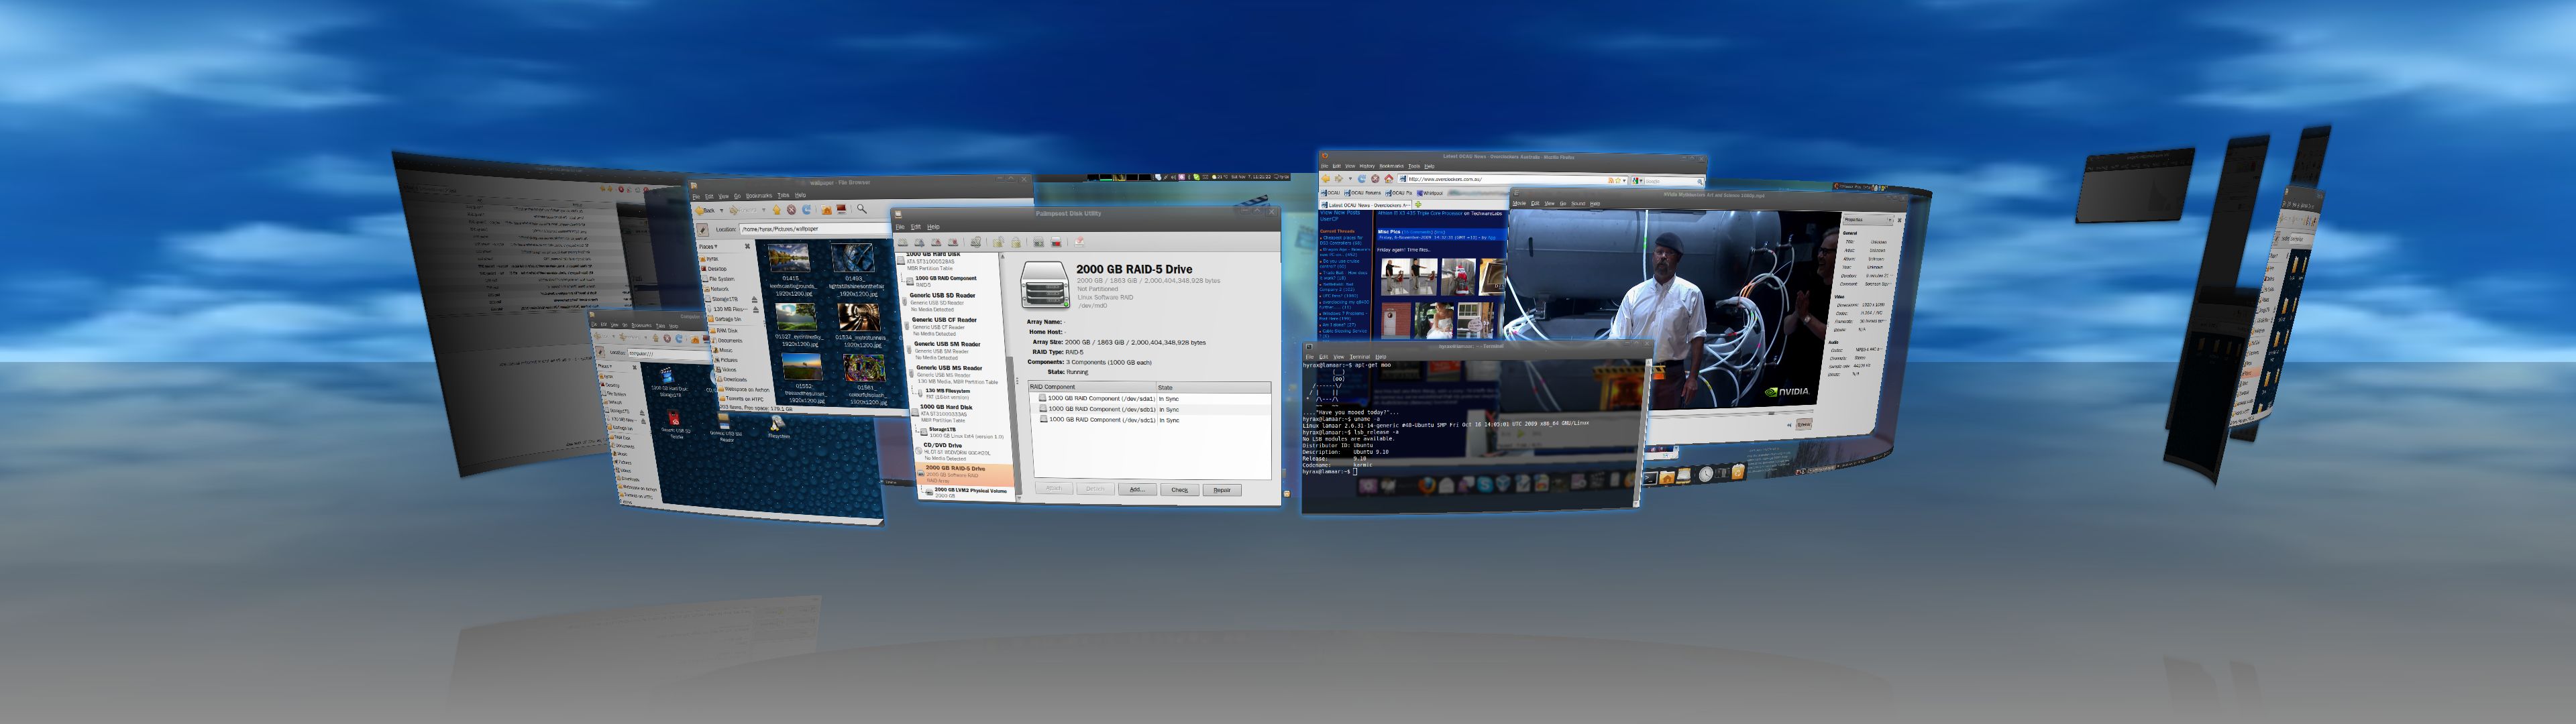Eject Storage1TB in wallpaper File Browser sidebar
Screen dimensions: 2576x724
755,300
